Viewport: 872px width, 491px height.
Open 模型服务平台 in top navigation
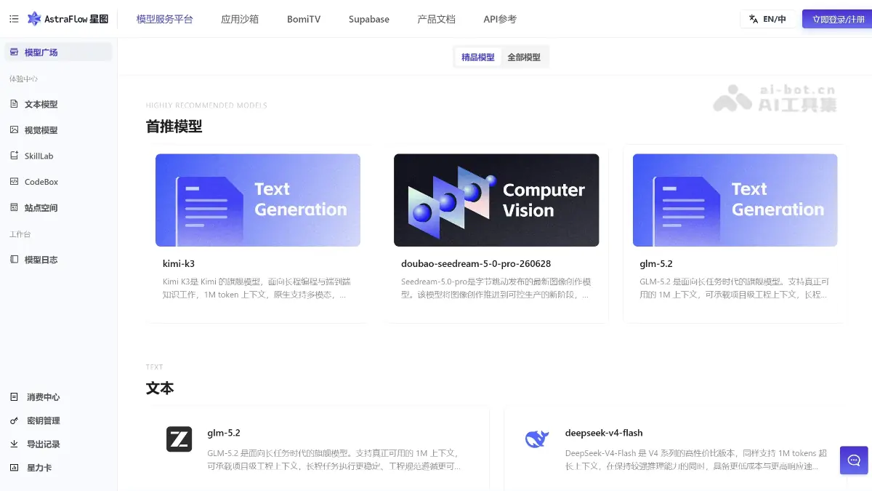coord(165,19)
